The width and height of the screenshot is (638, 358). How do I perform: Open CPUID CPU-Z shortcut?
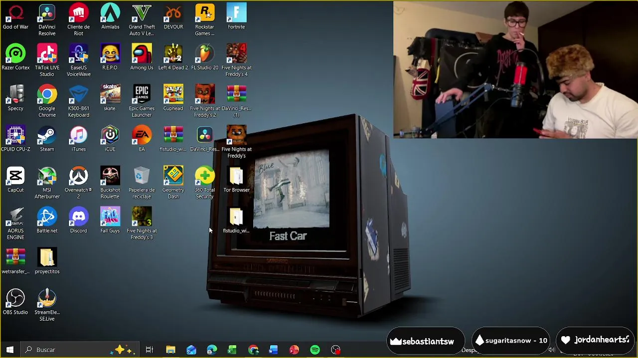coord(15,139)
